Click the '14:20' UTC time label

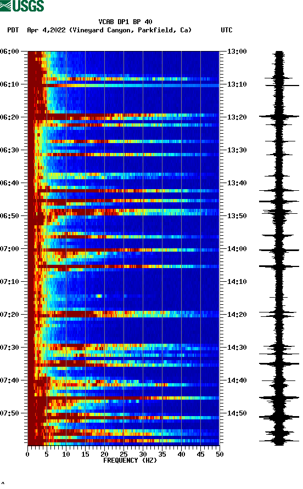[x=237, y=315]
